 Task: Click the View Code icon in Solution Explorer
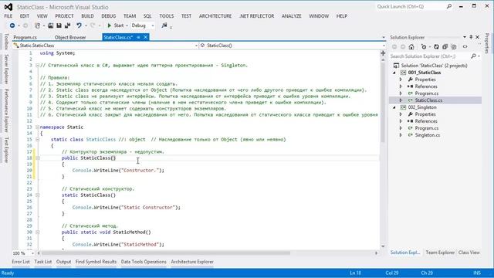[x=465, y=46]
